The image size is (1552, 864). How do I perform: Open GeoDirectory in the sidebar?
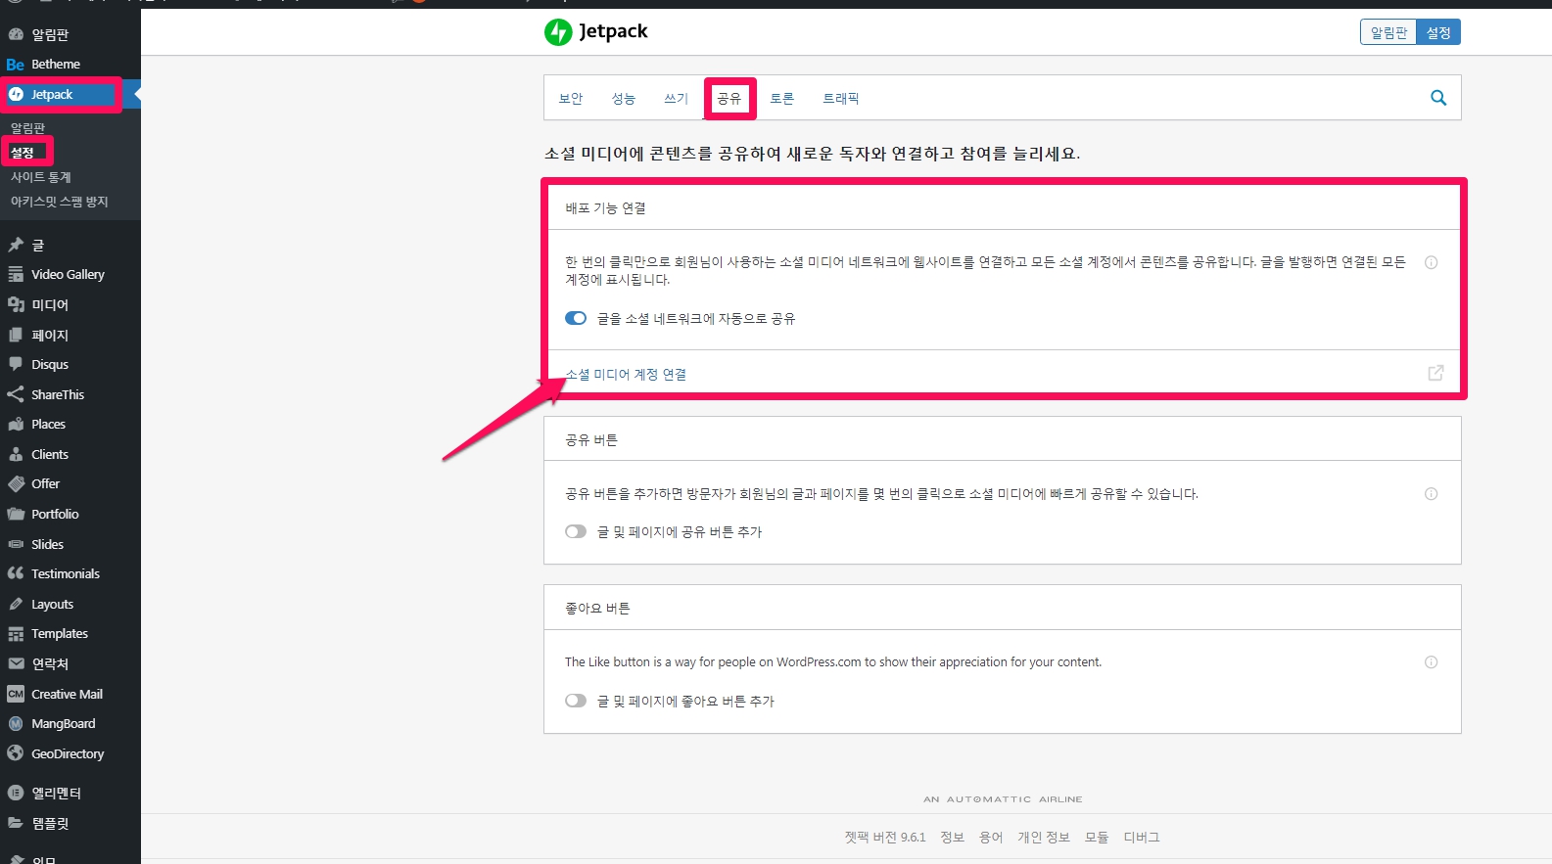pos(67,753)
